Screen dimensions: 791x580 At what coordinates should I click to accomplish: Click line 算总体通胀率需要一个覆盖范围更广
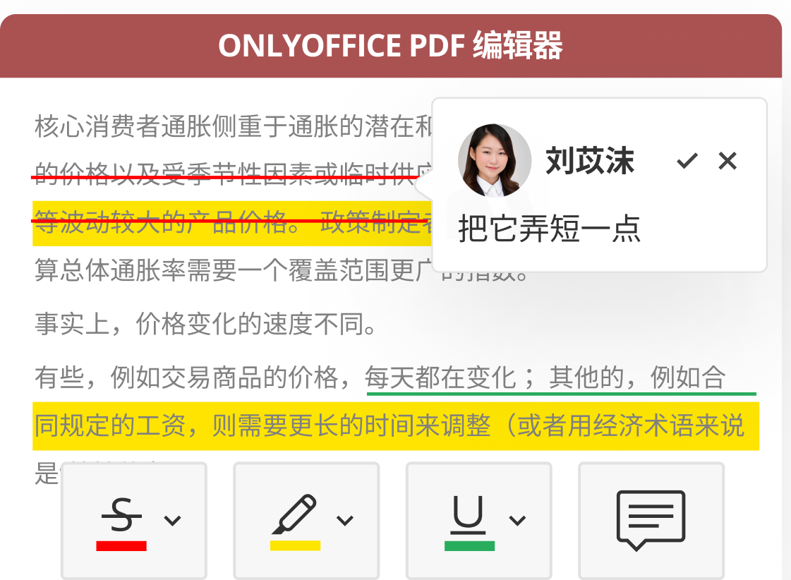point(233,271)
